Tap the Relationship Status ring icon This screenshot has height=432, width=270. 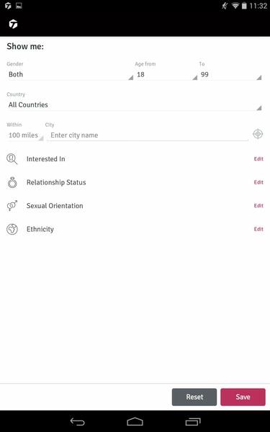12,182
